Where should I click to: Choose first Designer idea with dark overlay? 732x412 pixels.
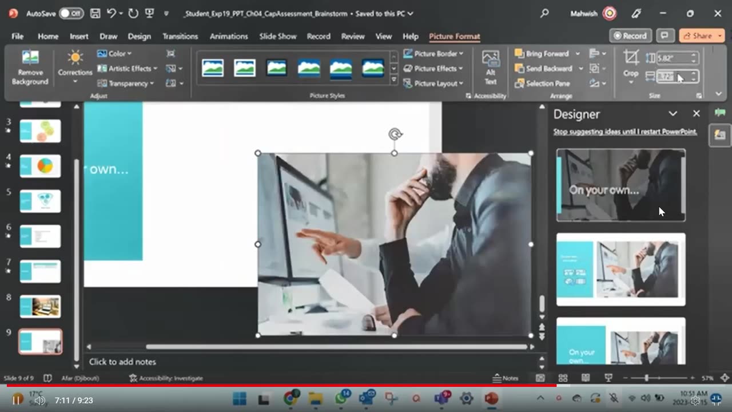point(620,185)
